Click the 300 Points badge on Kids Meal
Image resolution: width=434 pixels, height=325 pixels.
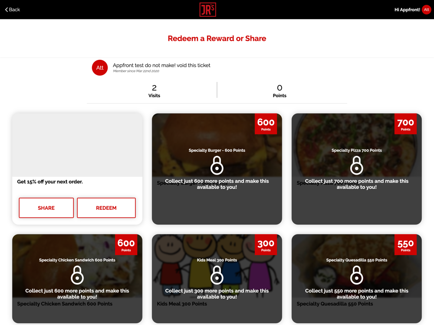point(266,244)
